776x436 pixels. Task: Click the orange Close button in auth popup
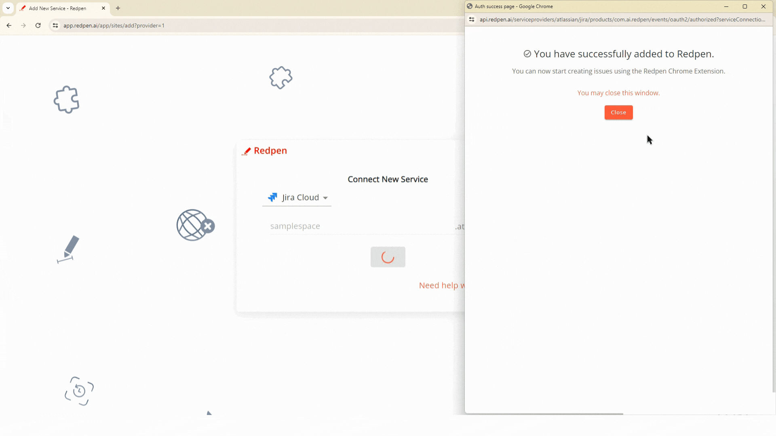[618, 112]
